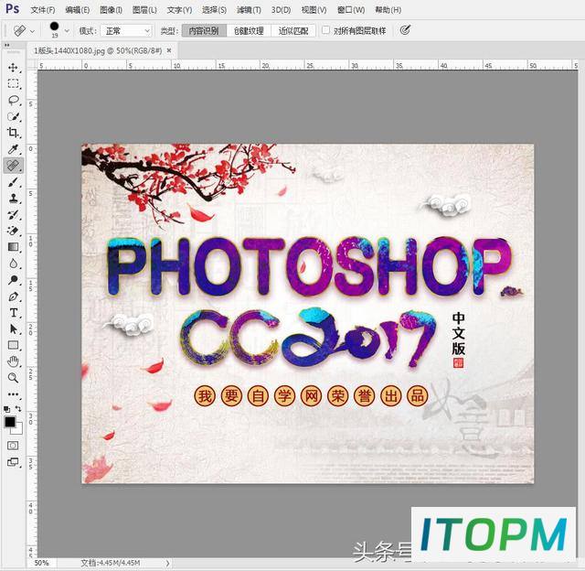
Task: Change the screen mode
Action: click(x=13, y=462)
